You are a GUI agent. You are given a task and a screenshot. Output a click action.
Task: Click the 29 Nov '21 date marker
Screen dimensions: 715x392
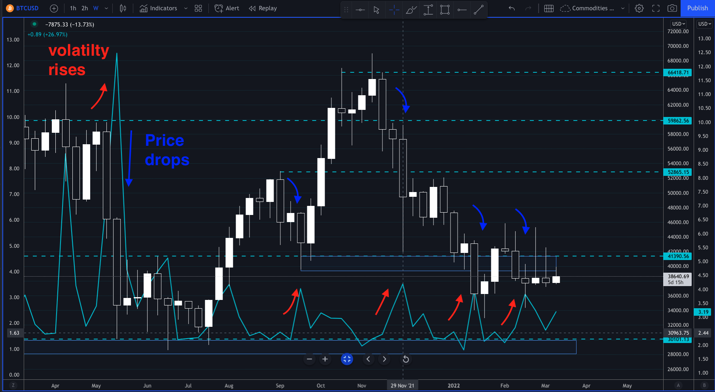[403, 386]
